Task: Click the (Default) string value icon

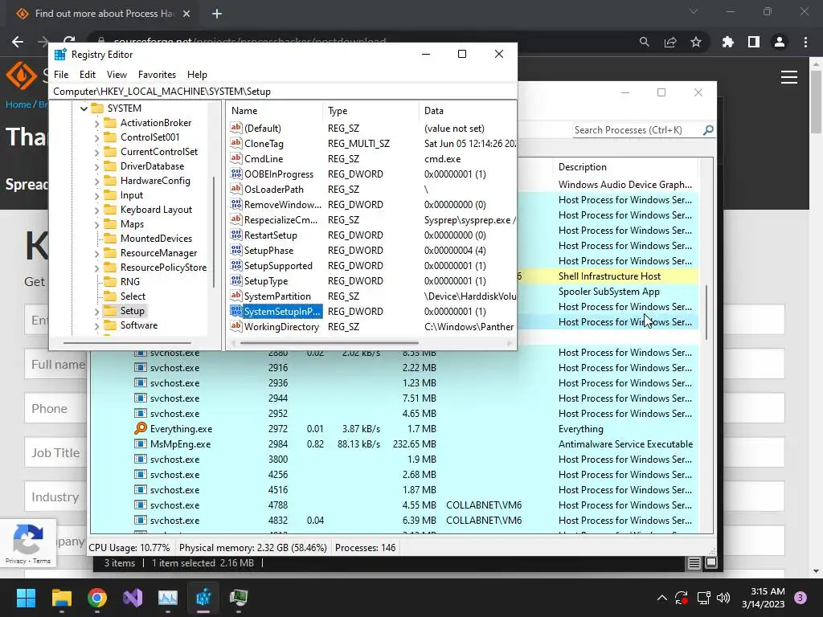Action: tap(236, 128)
